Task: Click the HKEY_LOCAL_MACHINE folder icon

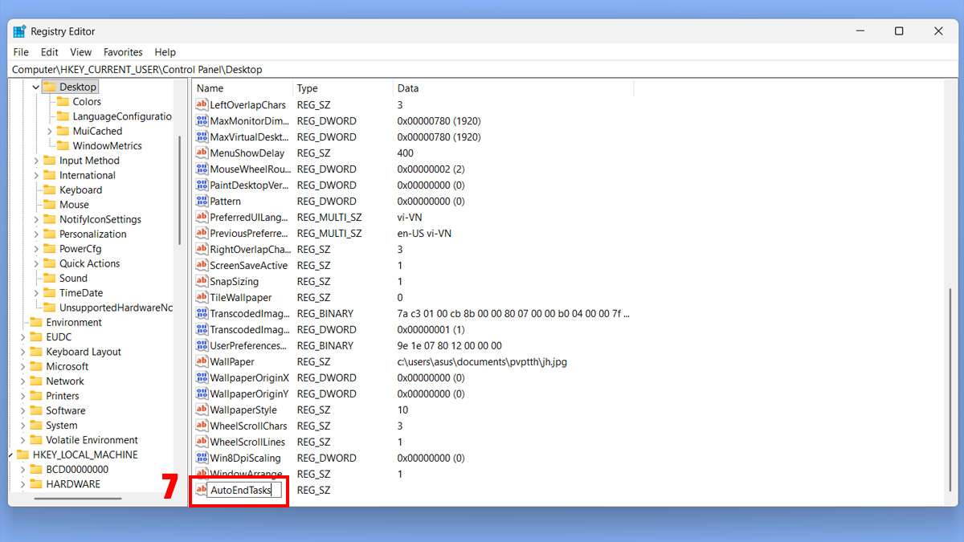Action: [x=23, y=455]
